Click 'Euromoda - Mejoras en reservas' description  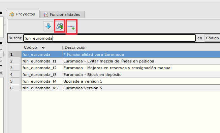[118, 68]
